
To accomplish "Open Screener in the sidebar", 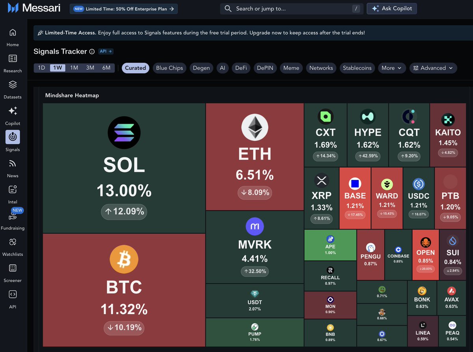I will (13, 273).
